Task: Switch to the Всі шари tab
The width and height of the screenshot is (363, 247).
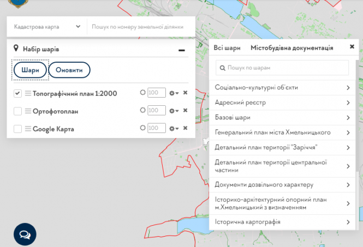Action: click(x=227, y=48)
